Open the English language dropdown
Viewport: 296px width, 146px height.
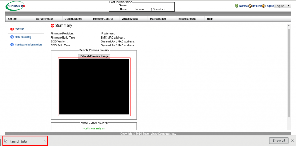[282, 6]
